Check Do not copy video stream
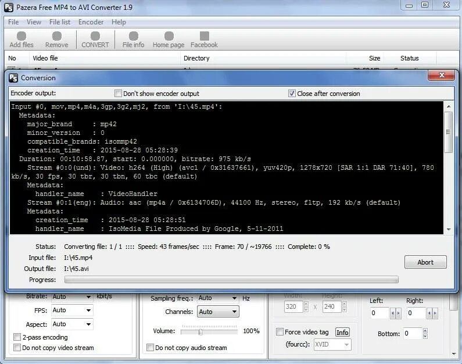The image size is (462, 364). click(17, 348)
